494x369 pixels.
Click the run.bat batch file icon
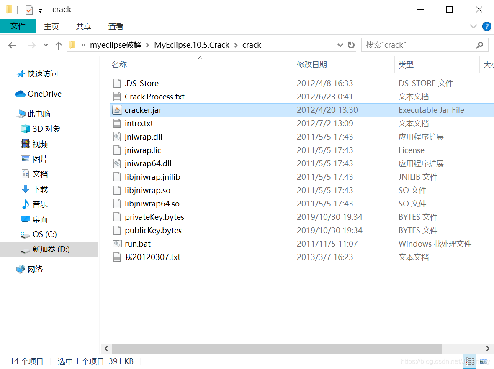click(117, 244)
